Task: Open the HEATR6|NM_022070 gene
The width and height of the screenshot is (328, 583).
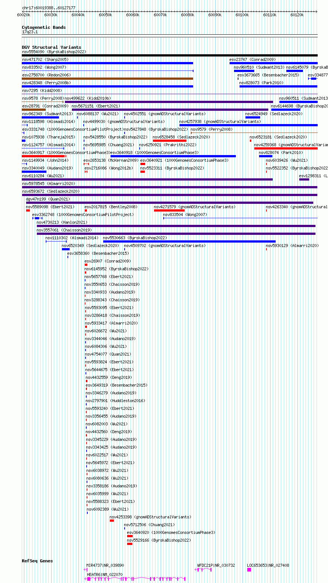Action: pos(105,575)
